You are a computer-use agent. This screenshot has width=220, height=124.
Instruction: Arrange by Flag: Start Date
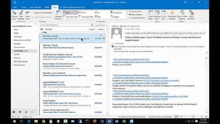pos(70,17)
